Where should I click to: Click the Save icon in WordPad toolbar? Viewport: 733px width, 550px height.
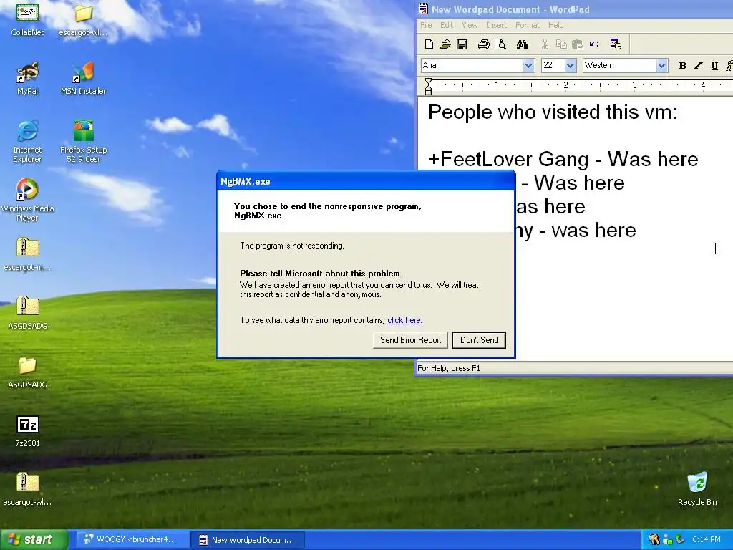pyautogui.click(x=462, y=44)
